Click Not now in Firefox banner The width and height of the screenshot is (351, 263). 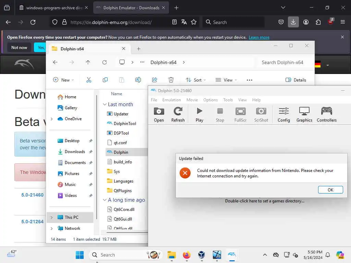pos(19,47)
